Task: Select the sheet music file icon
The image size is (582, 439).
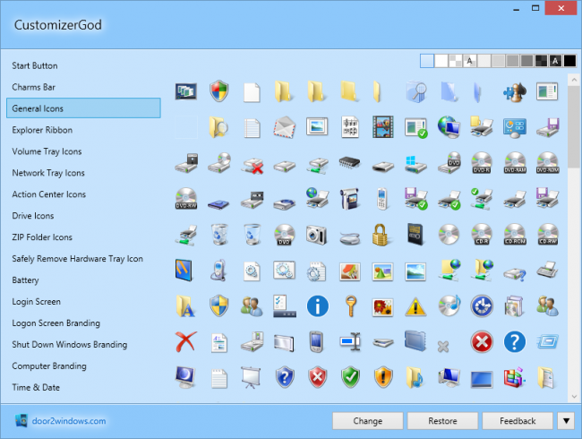Action: tap(350, 127)
